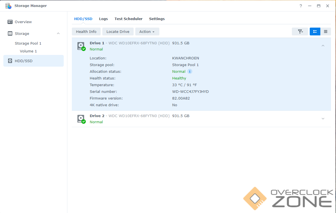
Task: Click the Drive 1 disk icon
Action: (81, 46)
